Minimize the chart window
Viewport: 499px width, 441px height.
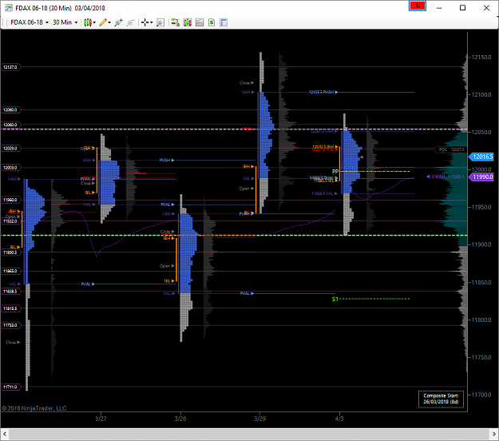pos(439,8)
